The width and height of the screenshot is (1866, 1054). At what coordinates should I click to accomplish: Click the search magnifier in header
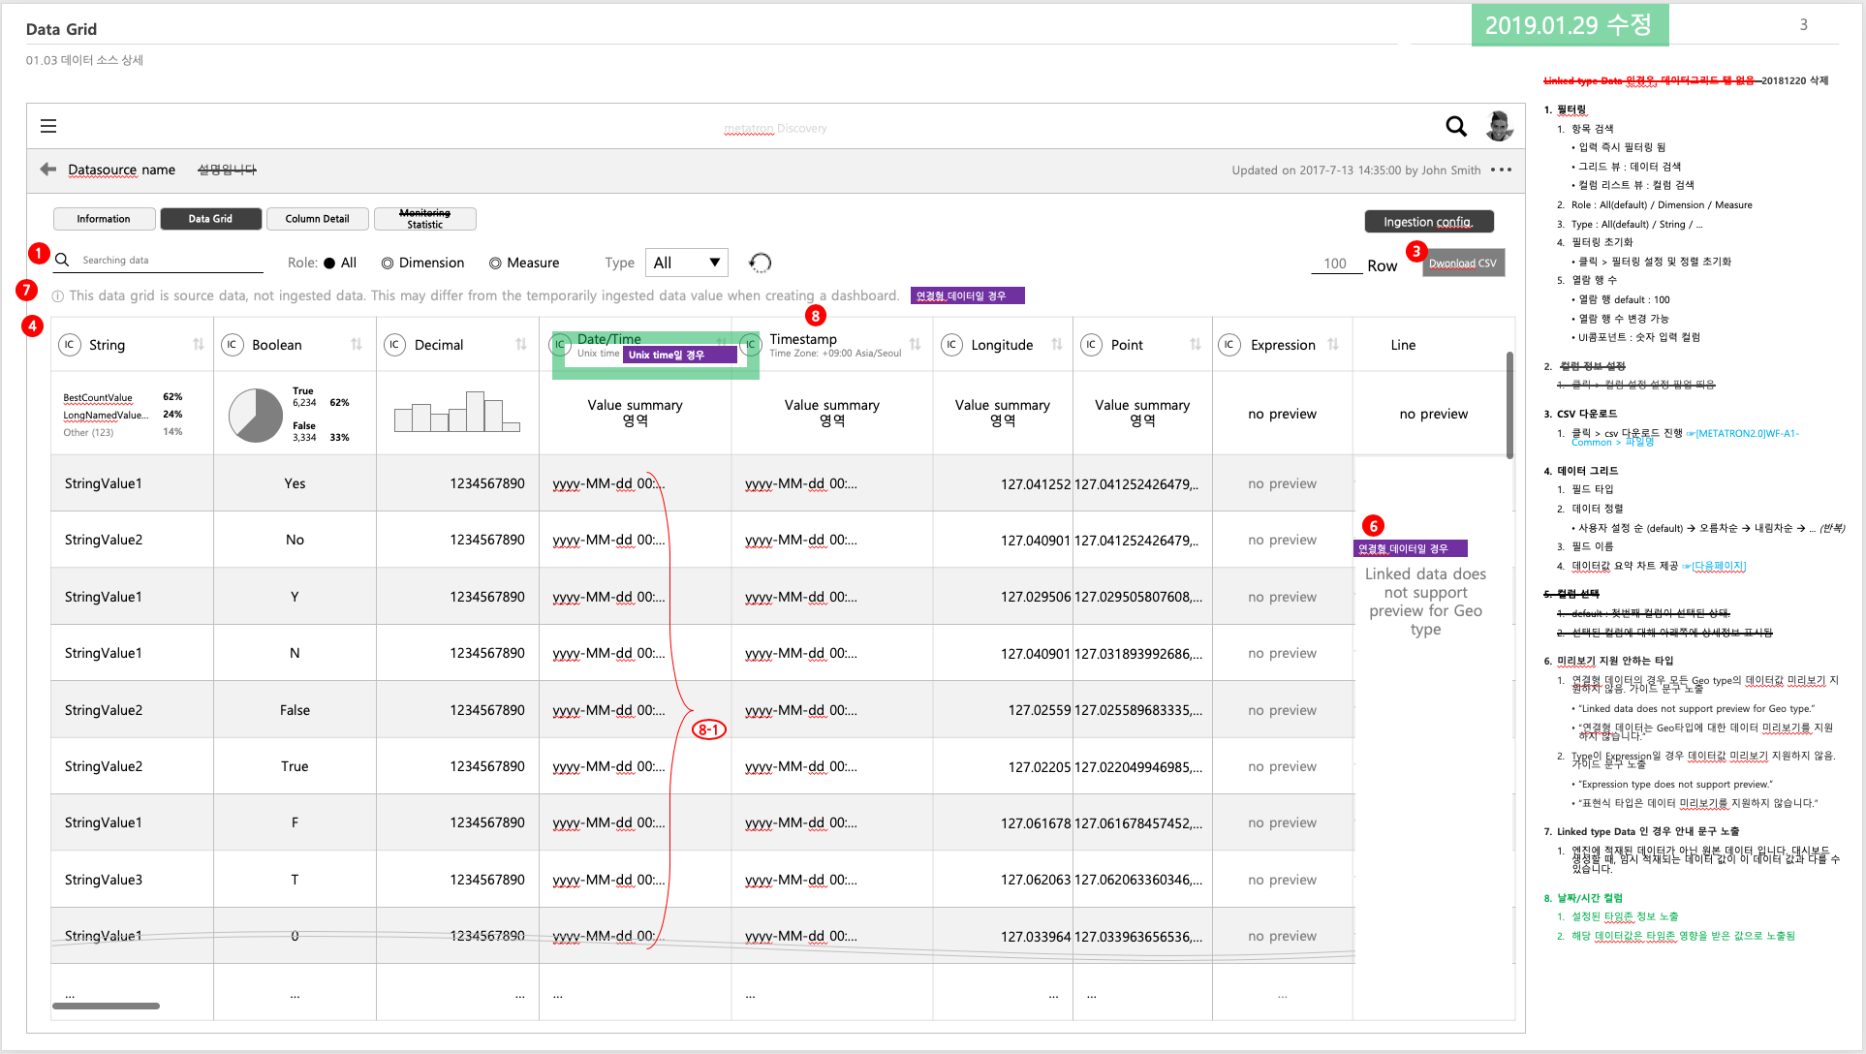tap(1455, 126)
